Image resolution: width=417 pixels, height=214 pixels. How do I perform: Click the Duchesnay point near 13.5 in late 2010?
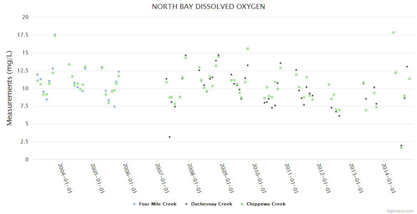(x=280, y=63)
